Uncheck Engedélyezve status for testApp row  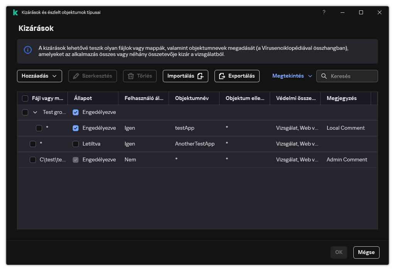point(76,128)
